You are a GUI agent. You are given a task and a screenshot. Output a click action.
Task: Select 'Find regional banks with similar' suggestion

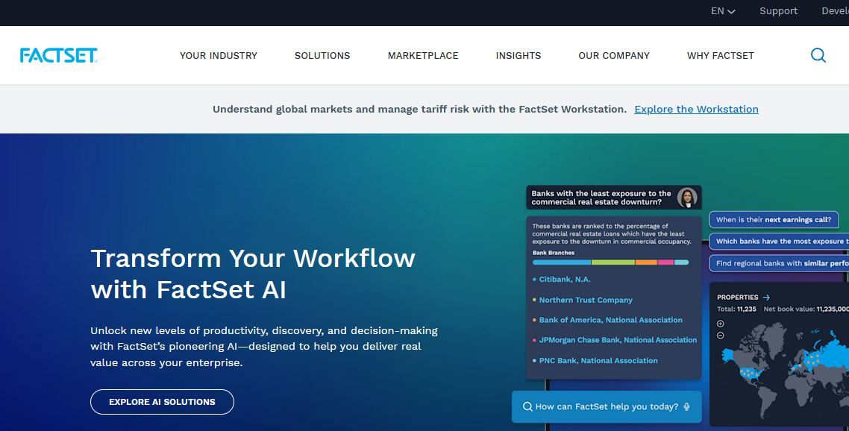click(x=779, y=263)
